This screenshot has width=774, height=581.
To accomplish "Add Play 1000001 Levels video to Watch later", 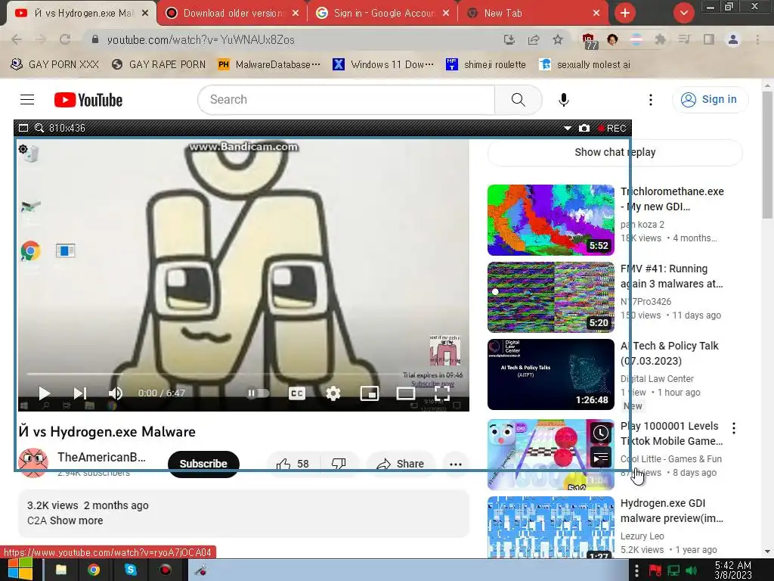I will point(600,433).
